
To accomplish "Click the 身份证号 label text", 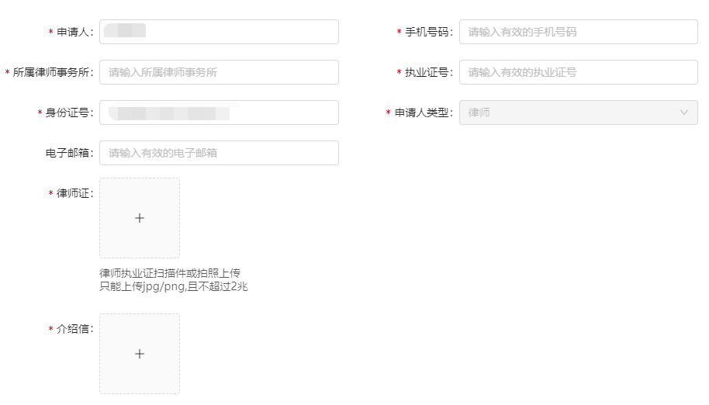I will [x=69, y=112].
